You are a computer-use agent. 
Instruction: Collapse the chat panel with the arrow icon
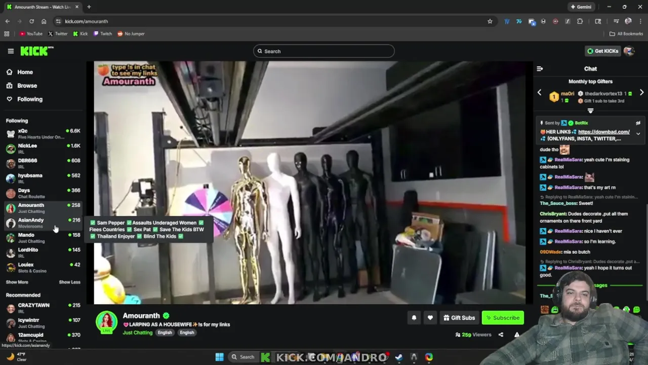(540, 69)
